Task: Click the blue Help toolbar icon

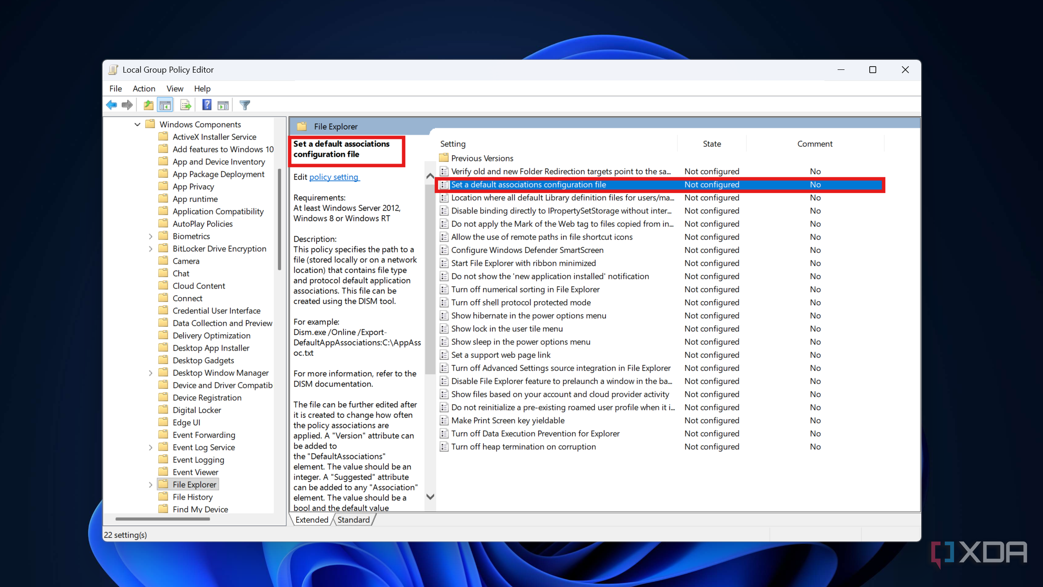Action: pos(207,105)
